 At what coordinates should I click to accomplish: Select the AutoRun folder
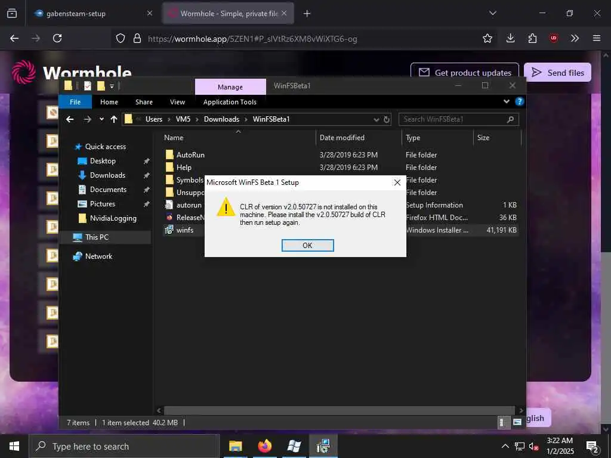point(190,154)
